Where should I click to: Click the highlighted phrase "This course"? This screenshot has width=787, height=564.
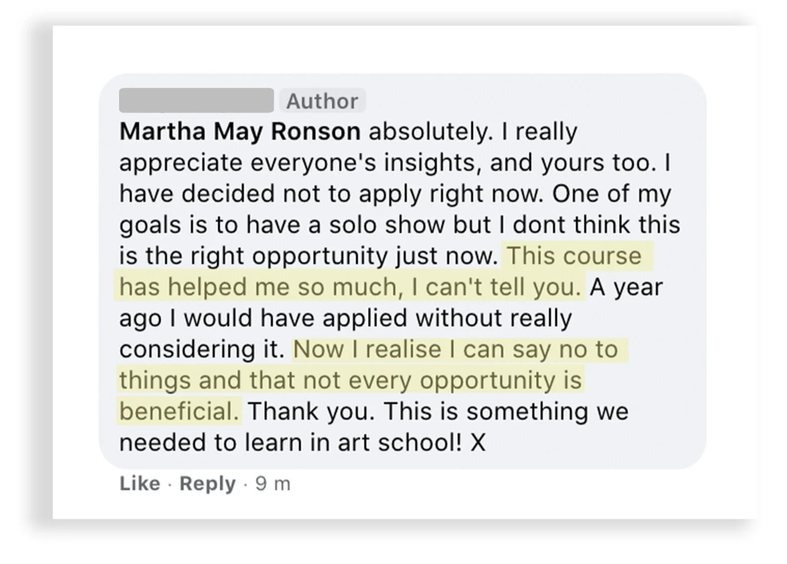(574, 256)
